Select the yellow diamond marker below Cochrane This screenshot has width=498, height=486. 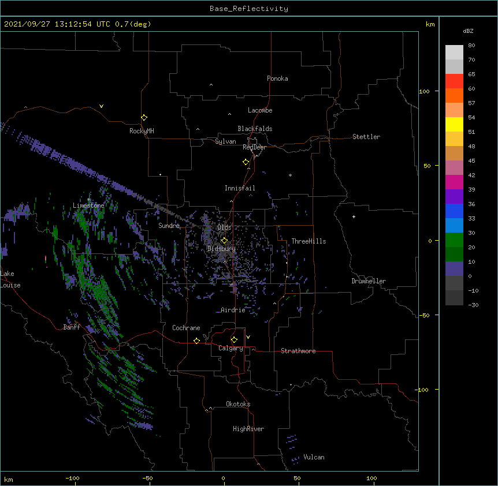tap(196, 341)
